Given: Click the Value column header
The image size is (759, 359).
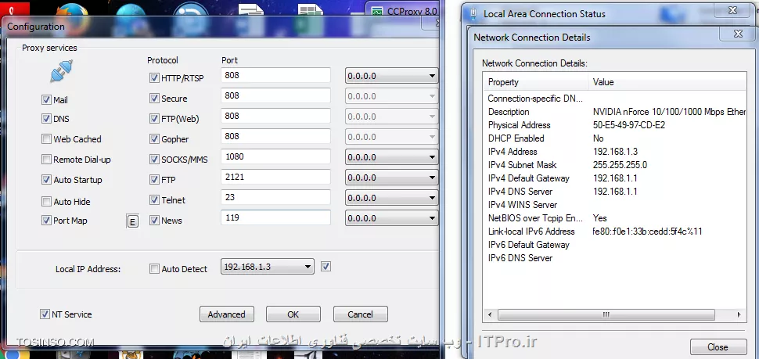Looking at the screenshot, I should [x=667, y=82].
